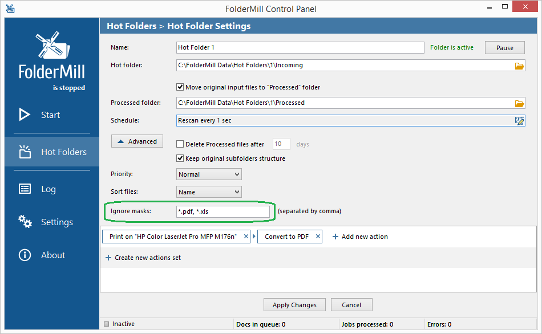Click the Hot Folders breadcrumb link
542x334 pixels.
click(132, 26)
